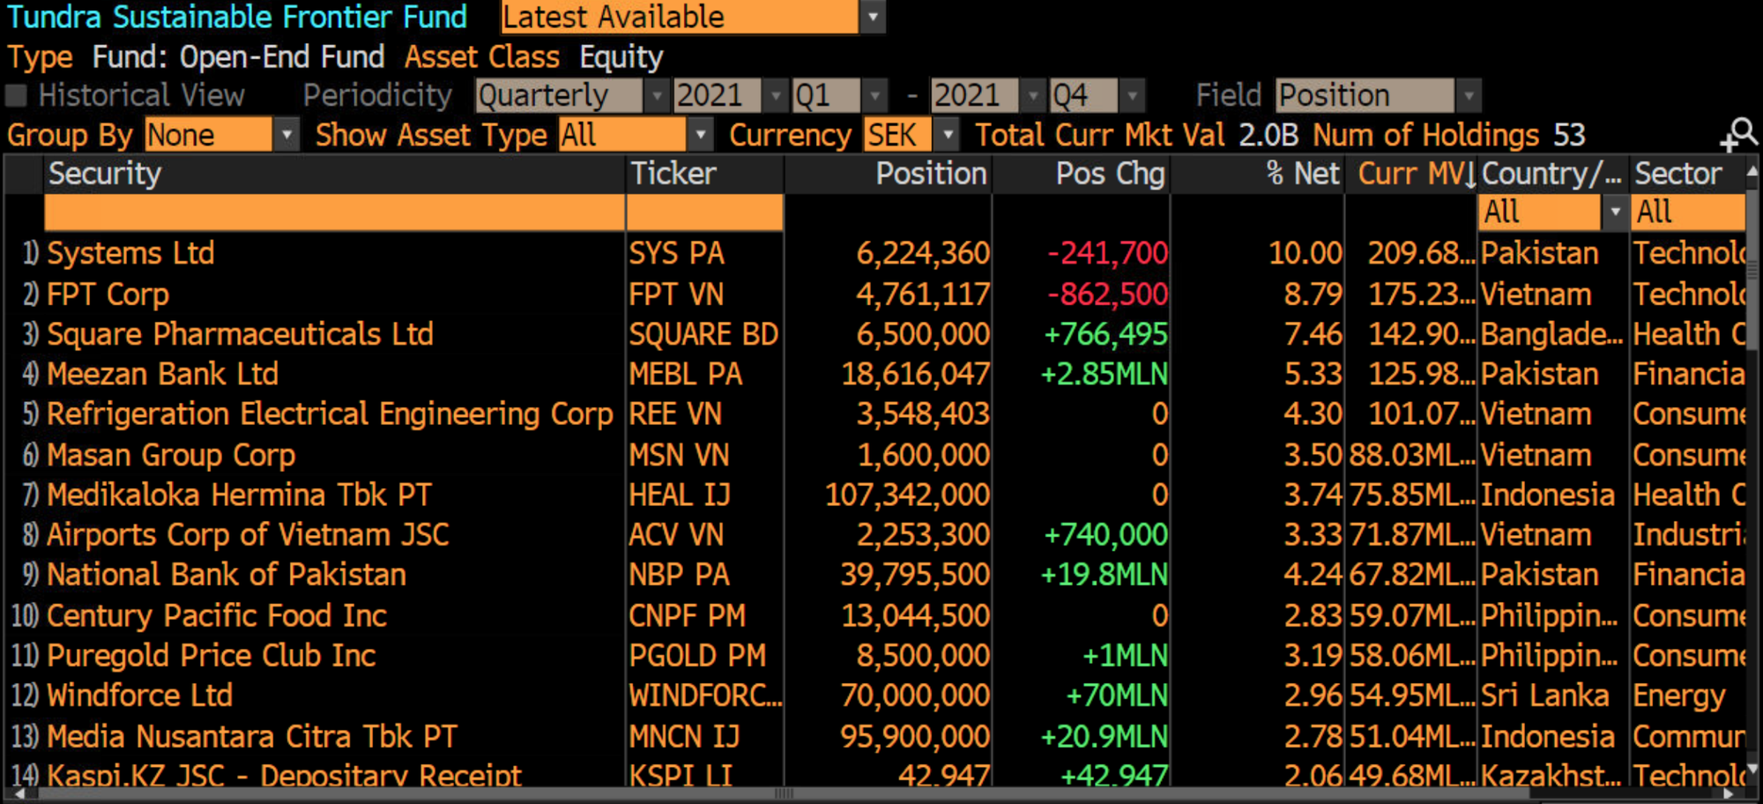
Task: Open Medikaloka Hermina Tbk PT security
Action: tap(239, 495)
